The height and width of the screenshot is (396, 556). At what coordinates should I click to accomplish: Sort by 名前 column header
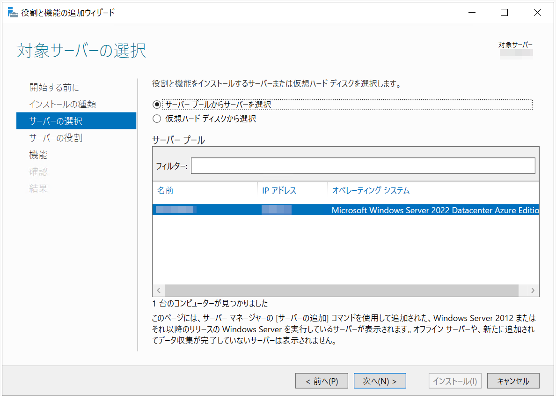tap(165, 190)
